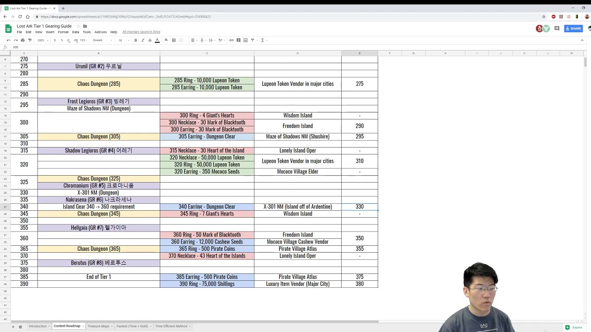Open the Add-ons menu

click(101, 32)
